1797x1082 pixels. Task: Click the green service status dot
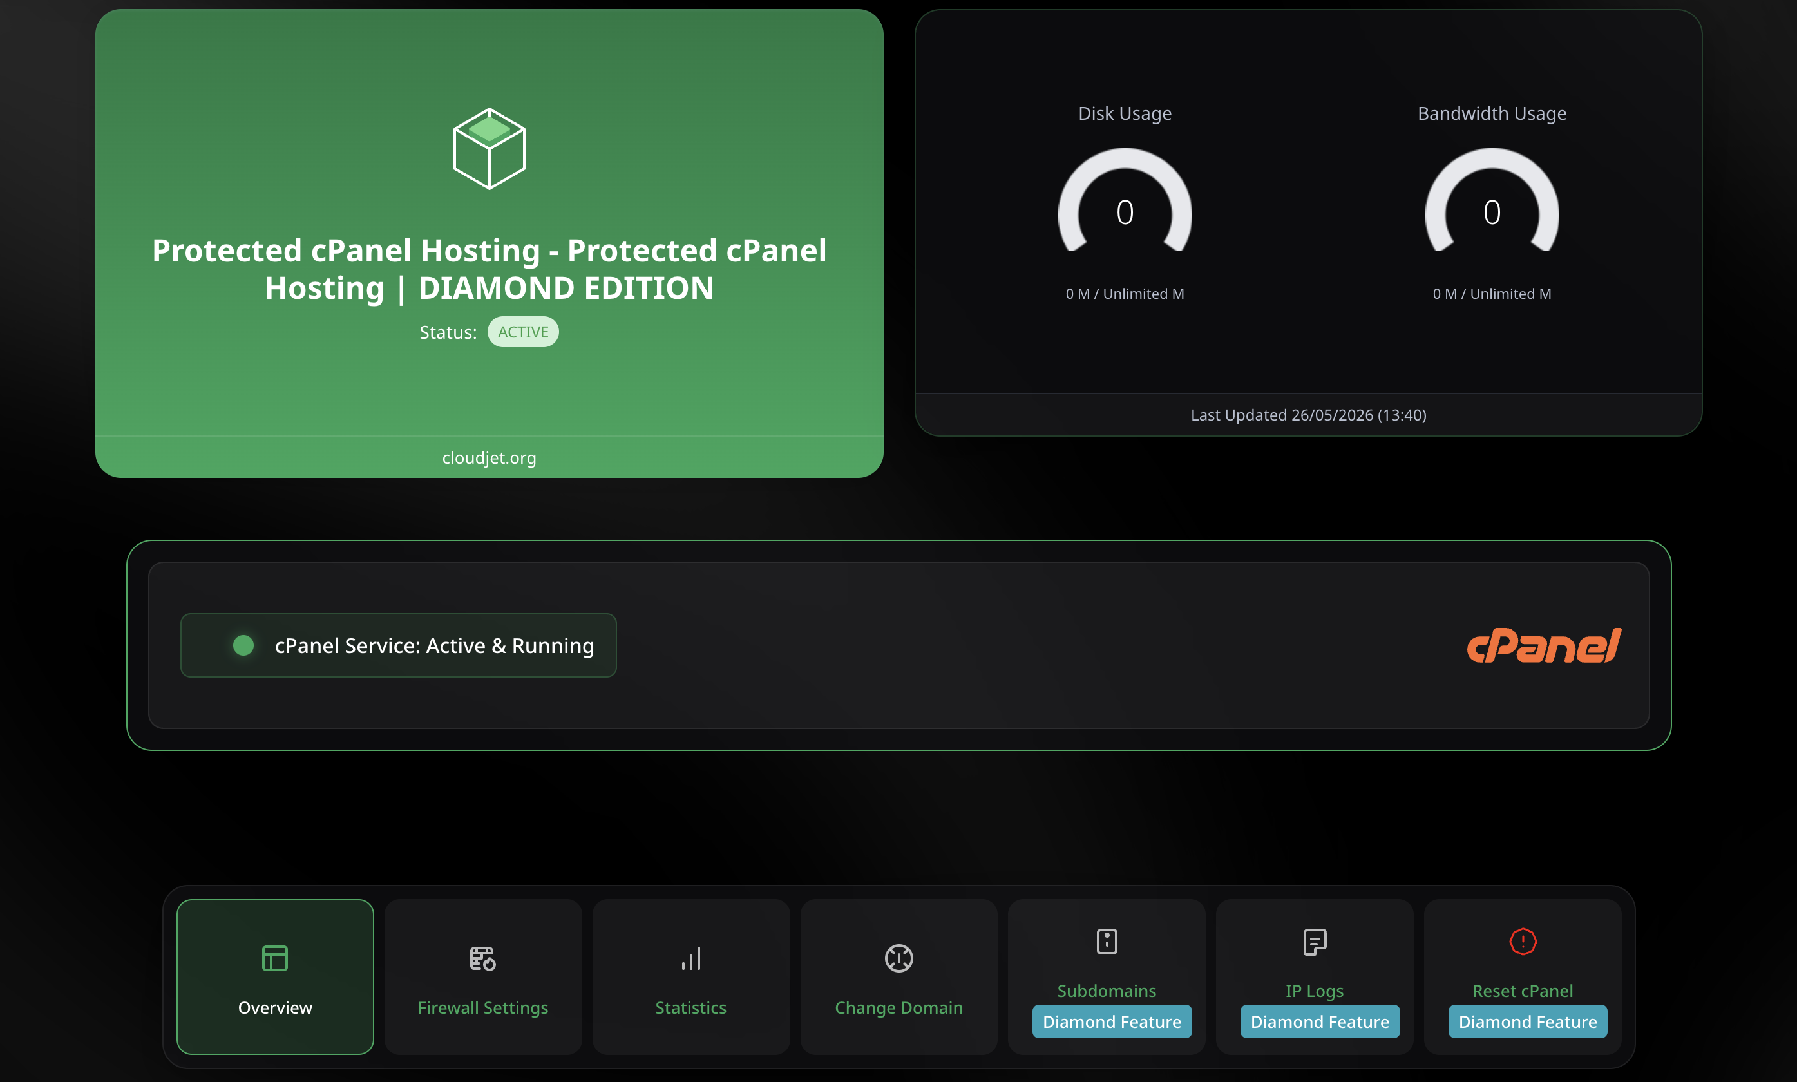click(x=243, y=645)
